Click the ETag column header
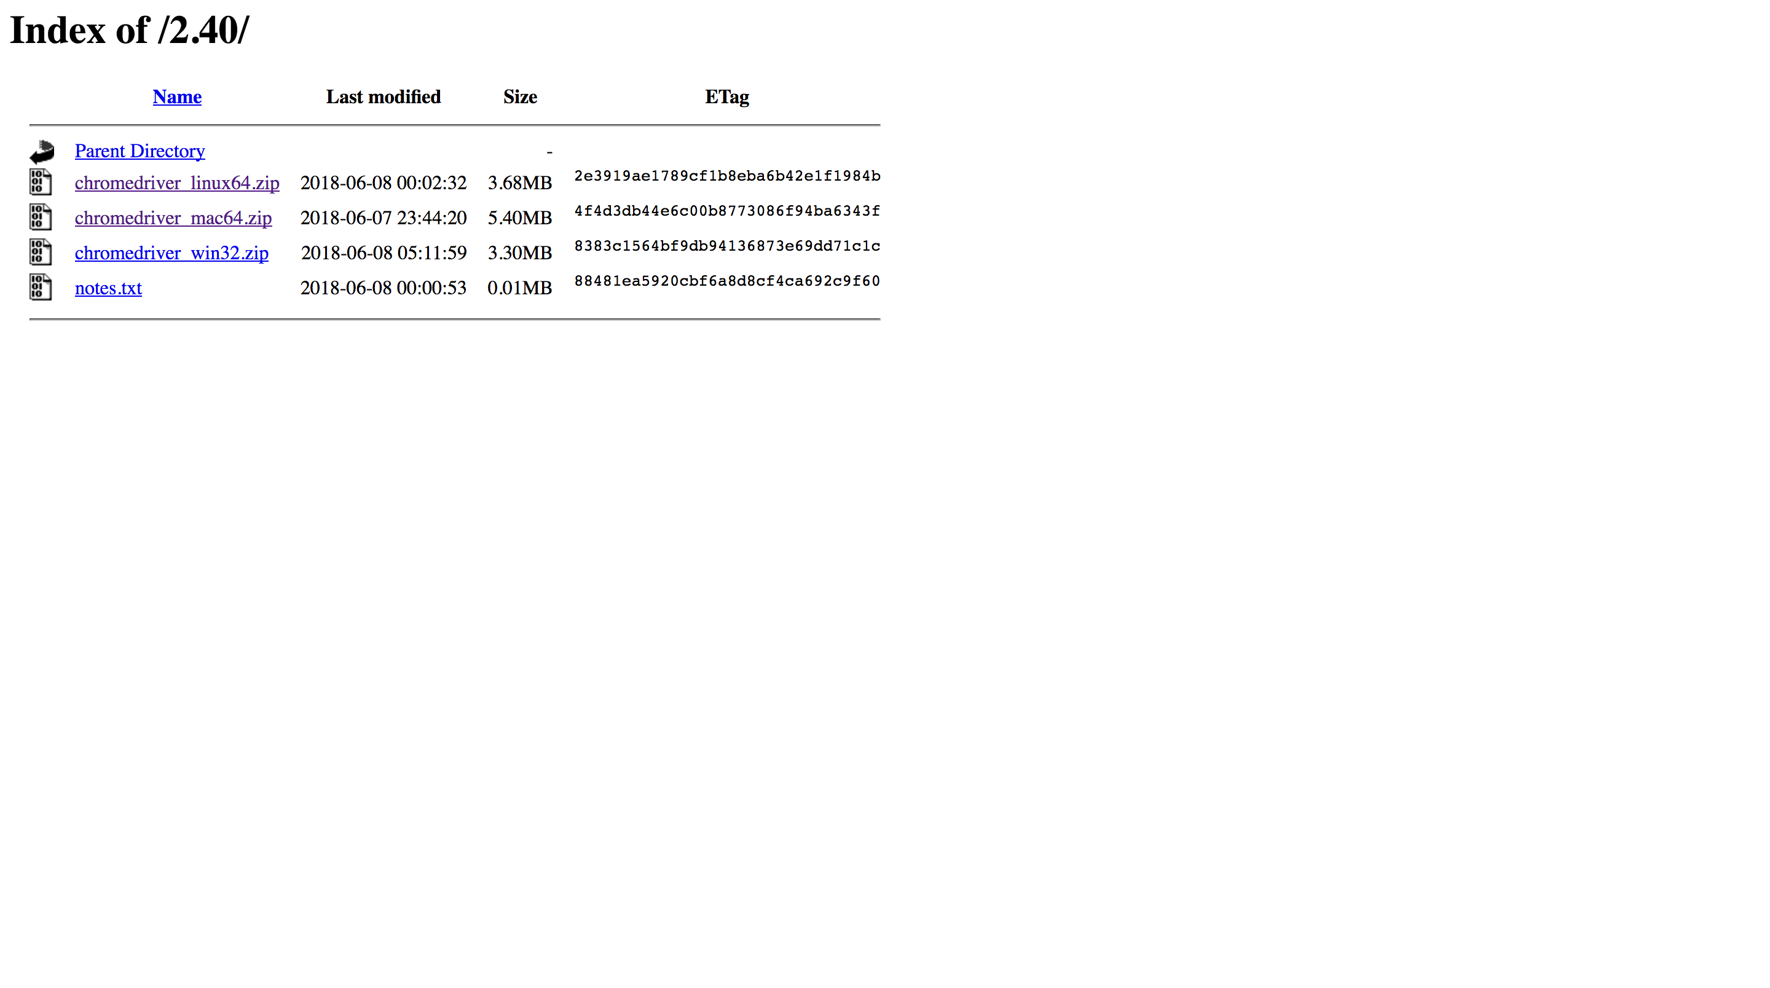Screen dimensions: 1770x988 (726, 96)
